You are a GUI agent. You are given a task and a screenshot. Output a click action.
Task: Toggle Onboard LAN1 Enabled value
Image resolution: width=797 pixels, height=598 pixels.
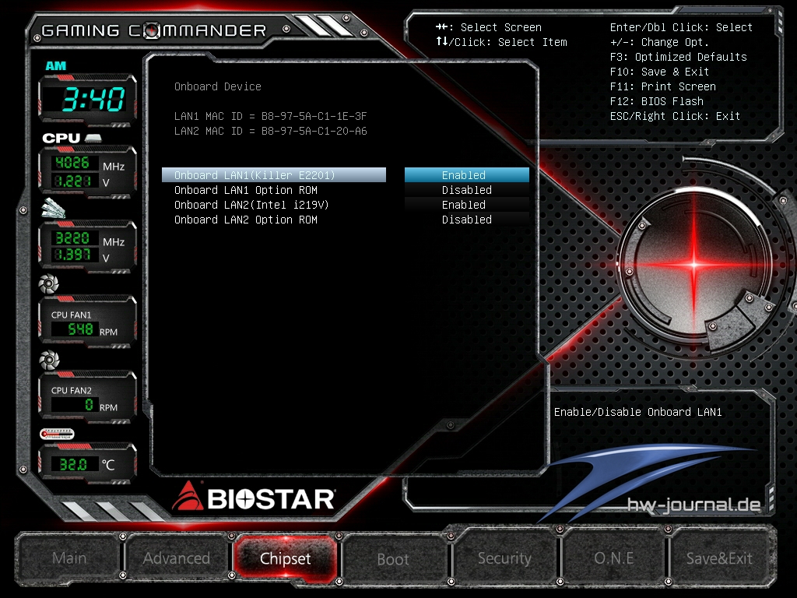coord(465,175)
